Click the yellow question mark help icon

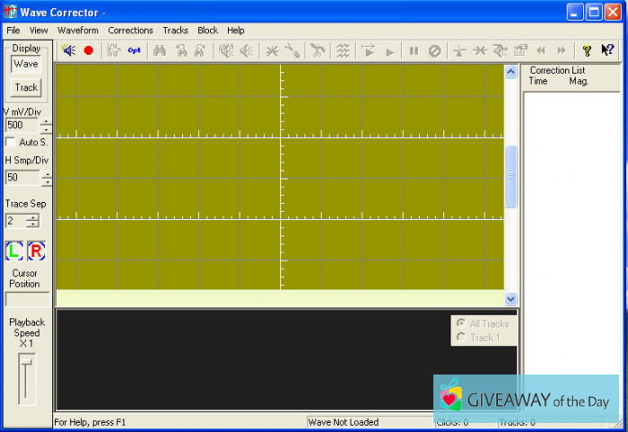click(588, 51)
